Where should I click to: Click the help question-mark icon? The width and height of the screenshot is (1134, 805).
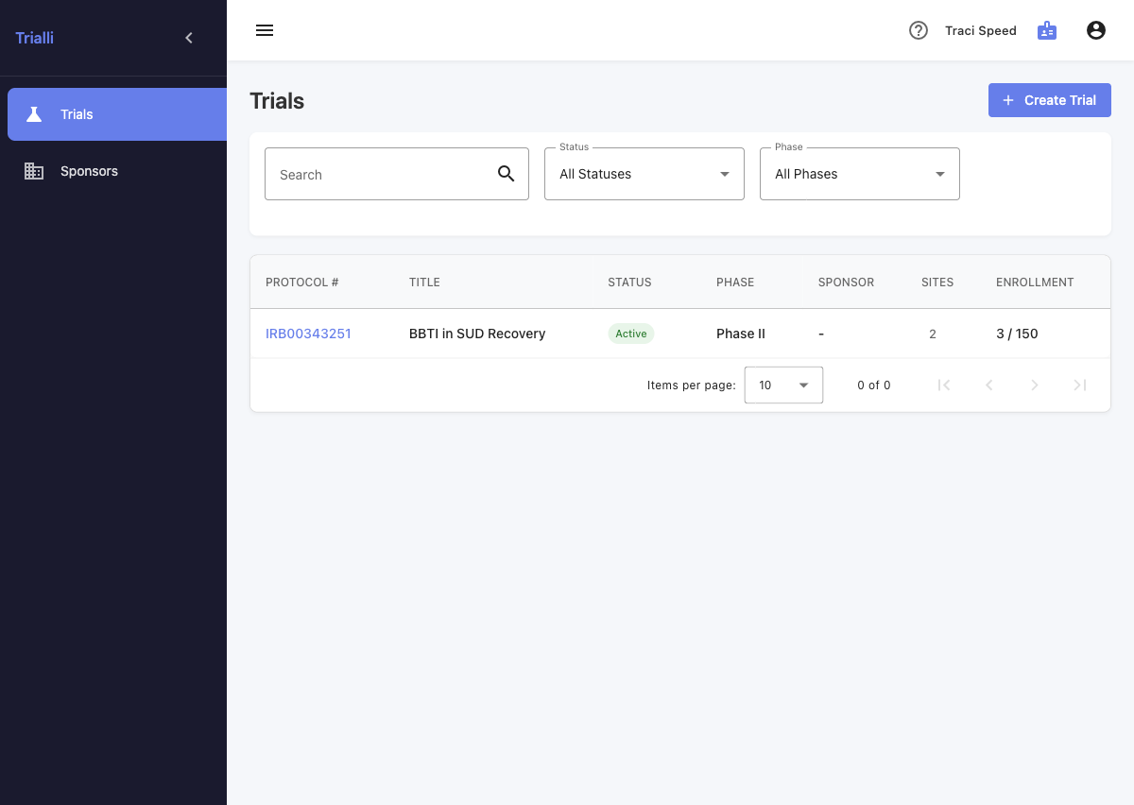[919, 30]
